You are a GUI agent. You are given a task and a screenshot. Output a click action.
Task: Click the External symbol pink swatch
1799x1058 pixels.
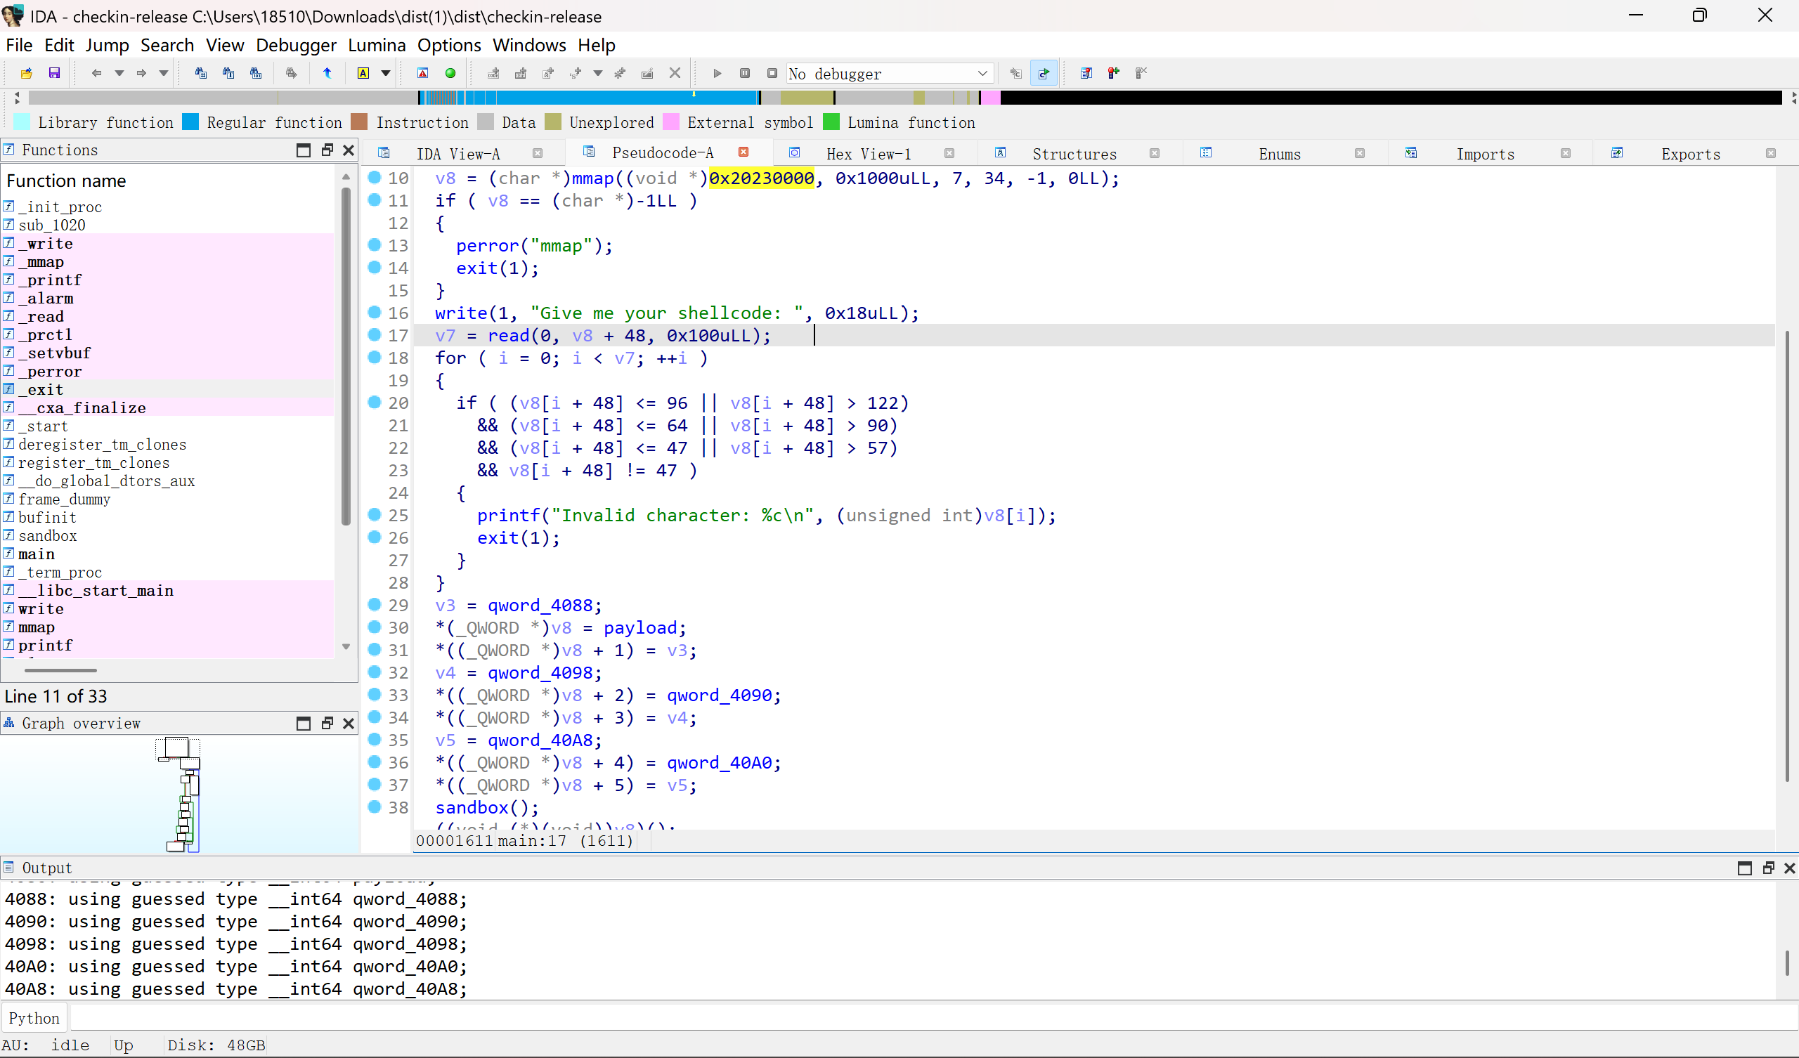tap(671, 122)
